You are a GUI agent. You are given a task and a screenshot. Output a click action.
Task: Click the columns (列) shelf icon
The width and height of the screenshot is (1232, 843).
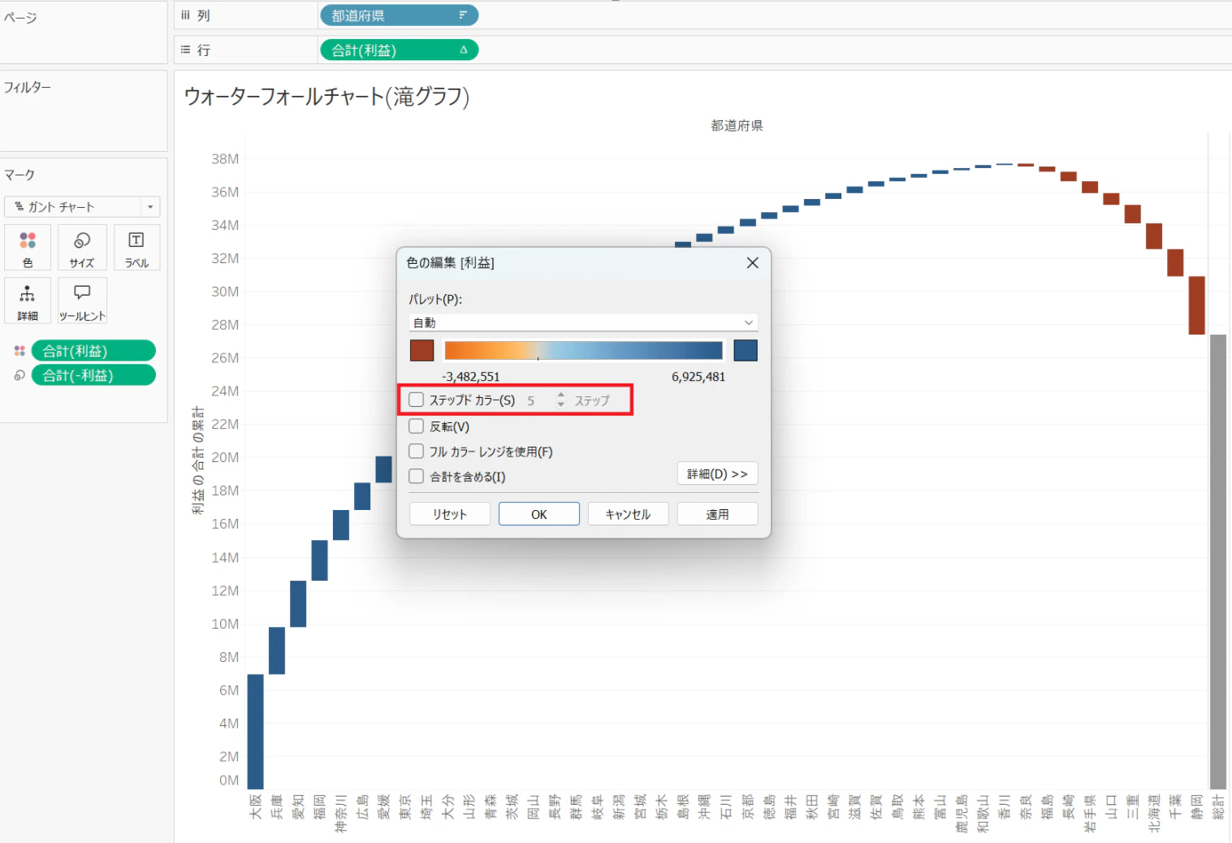(x=185, y=15)
